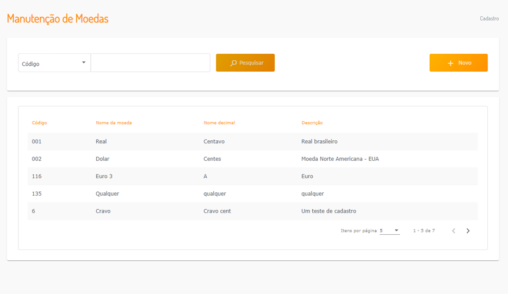Click the plus icon on Novo button
This screenshot has height=294, width=508.
(450, 63)
